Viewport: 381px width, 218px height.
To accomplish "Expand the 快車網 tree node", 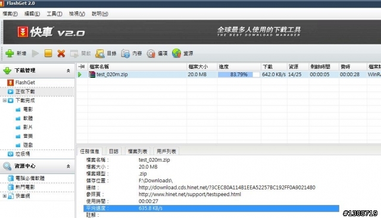I will point(4,195).
